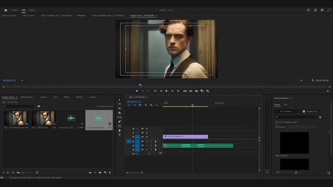Screen dimensions: 333x187
Task: Open the Program monitor tab menu
Action: click(x=156, y=16)
